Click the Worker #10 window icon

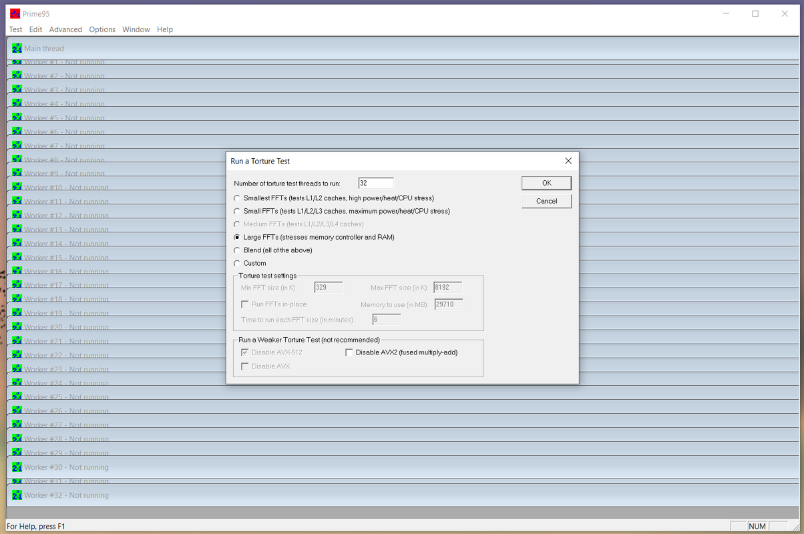point(17,188)
